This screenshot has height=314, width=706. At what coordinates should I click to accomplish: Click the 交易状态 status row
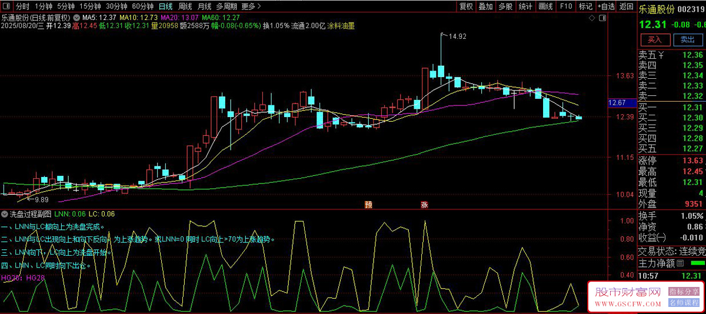[672, 251]
